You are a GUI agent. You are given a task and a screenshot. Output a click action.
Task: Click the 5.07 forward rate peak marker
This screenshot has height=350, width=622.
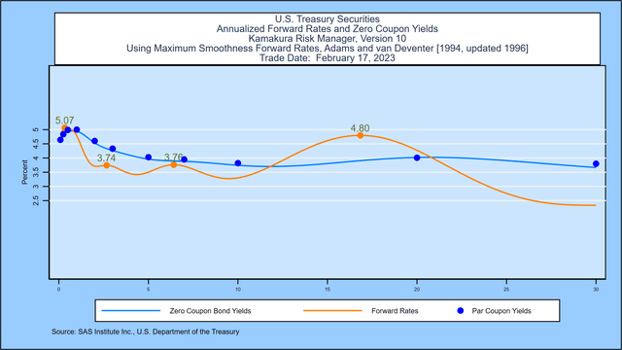(x=65, y=127)
